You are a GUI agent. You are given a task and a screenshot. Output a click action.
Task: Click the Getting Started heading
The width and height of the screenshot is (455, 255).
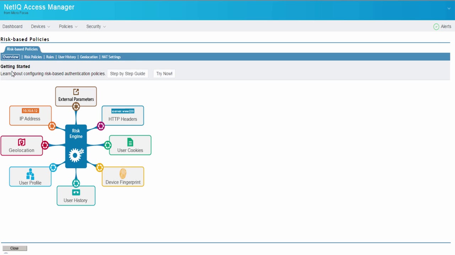pyautogui.click(x=15, y=66)
